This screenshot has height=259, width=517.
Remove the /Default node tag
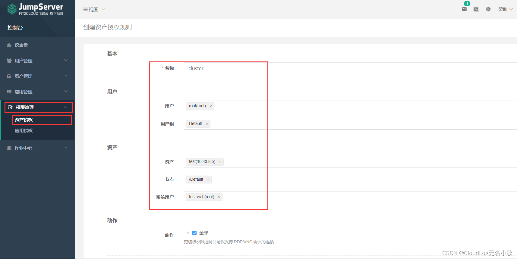(x=208, y=179)
